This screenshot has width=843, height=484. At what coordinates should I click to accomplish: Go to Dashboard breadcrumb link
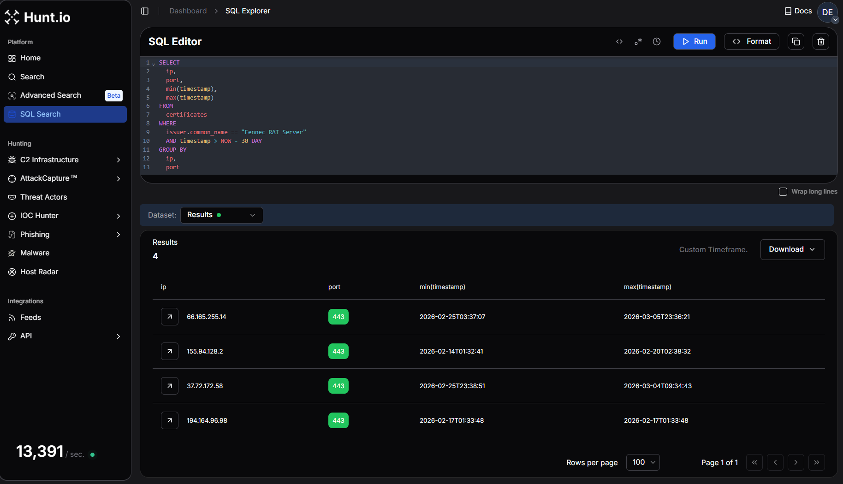[x=188, y=11]
